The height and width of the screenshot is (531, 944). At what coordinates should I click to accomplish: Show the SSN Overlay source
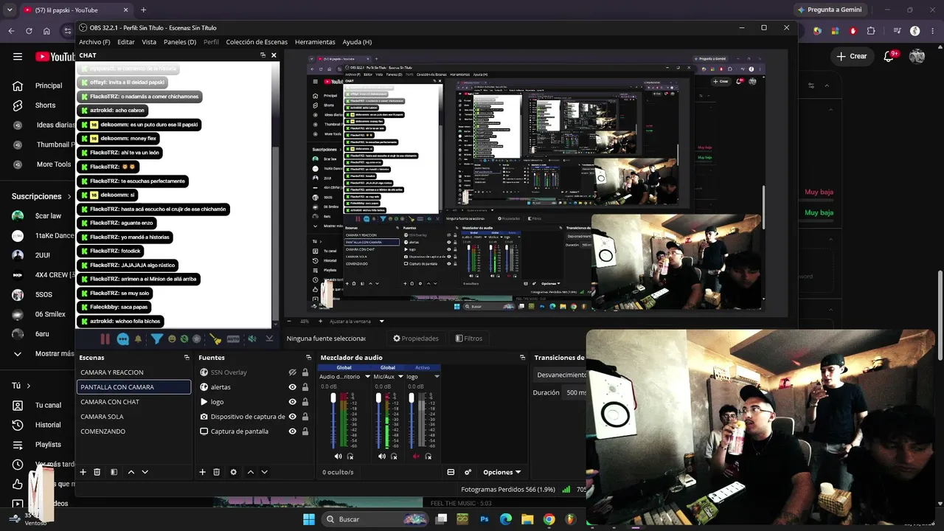pos(292,372)
